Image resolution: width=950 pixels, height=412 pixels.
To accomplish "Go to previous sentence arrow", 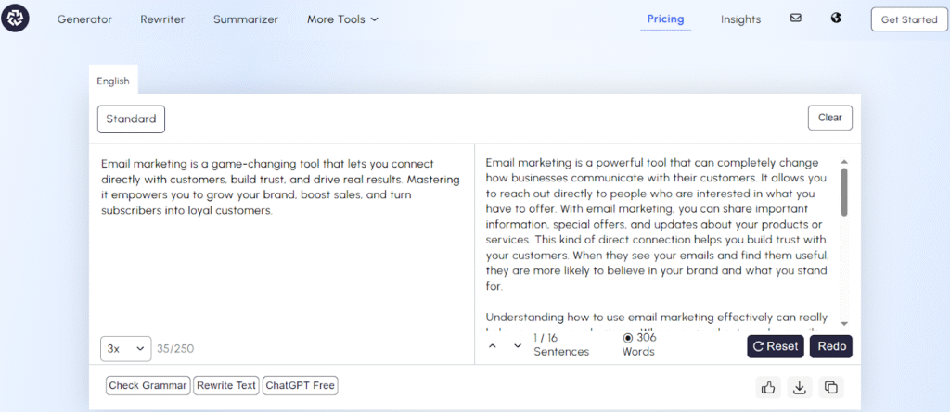I will click(x=493, y=346).
